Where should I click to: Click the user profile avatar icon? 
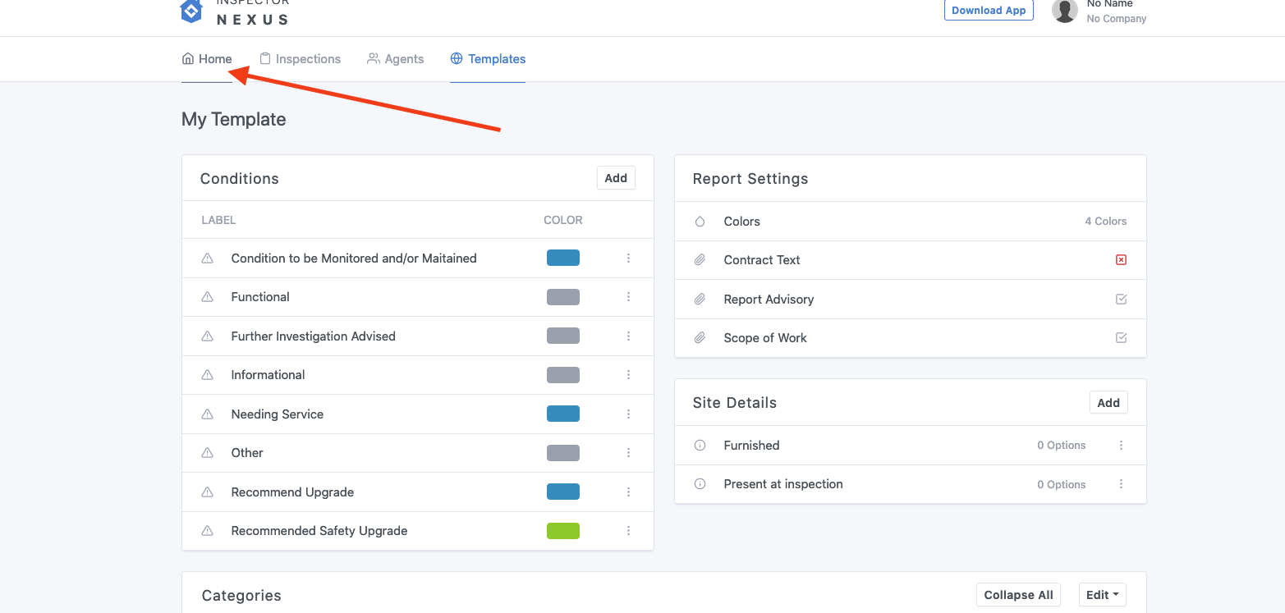(x=1064, y=11)
